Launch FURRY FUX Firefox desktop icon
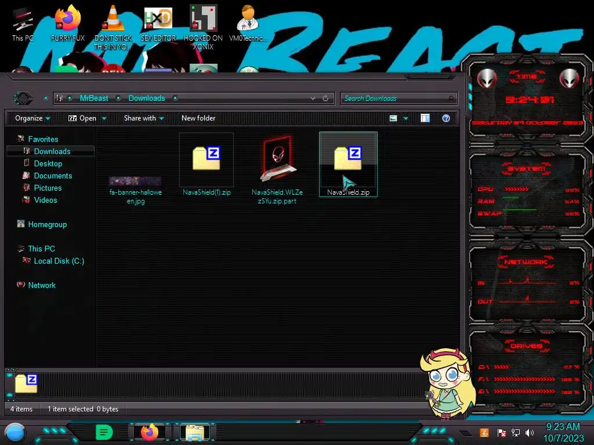The width and height of the screenshot is (594, 445). [x=68, y=23]
